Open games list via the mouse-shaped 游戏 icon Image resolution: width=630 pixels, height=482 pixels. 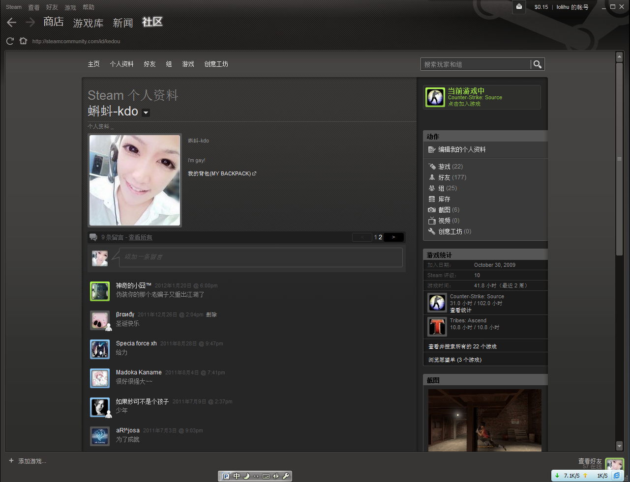[x=431, y=167]
